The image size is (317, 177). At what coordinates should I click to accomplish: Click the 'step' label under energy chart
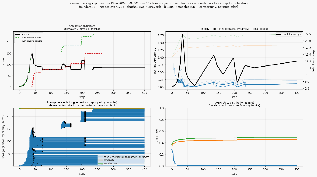click(234, 97)
